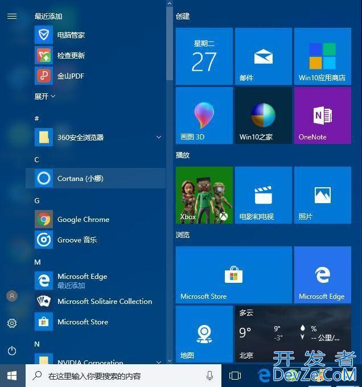Click the M letter index header
362x387 pixels.
(x=38, y=262)
